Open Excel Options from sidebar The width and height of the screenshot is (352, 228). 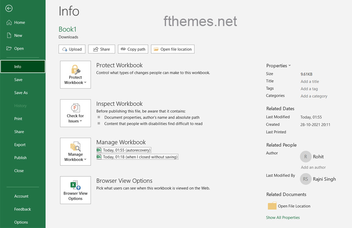pos(21,222)
